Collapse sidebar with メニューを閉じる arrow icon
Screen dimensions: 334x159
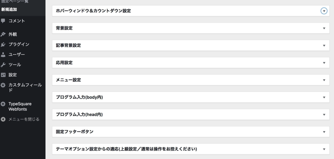[3, 119]
